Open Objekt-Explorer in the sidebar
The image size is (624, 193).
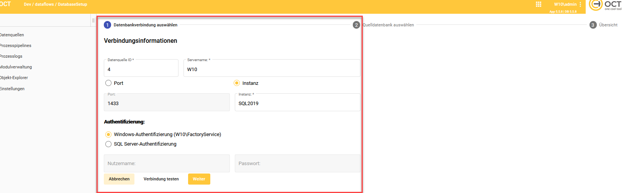point(14,78)
